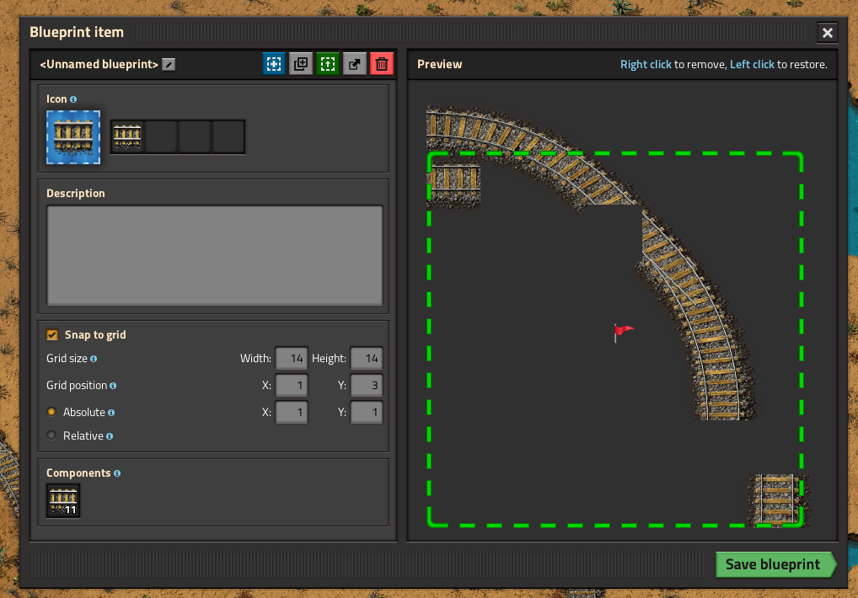Click the Grid position X field

pos(292,386)
